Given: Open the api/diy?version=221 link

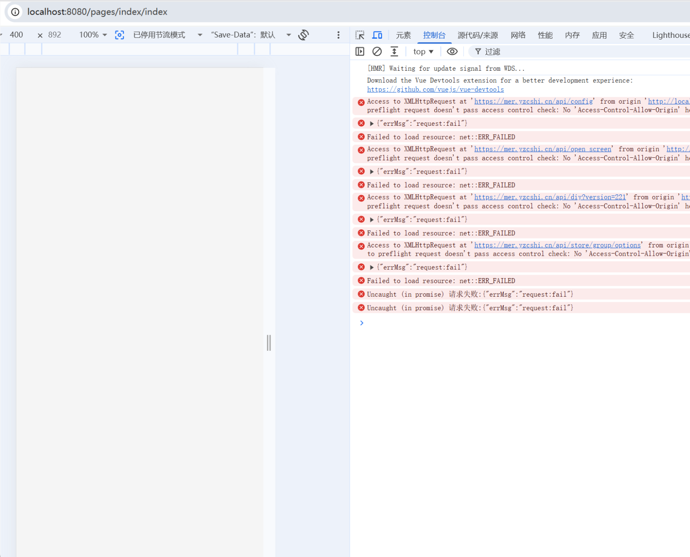Looking at the screenshot, I should point(550,197).
